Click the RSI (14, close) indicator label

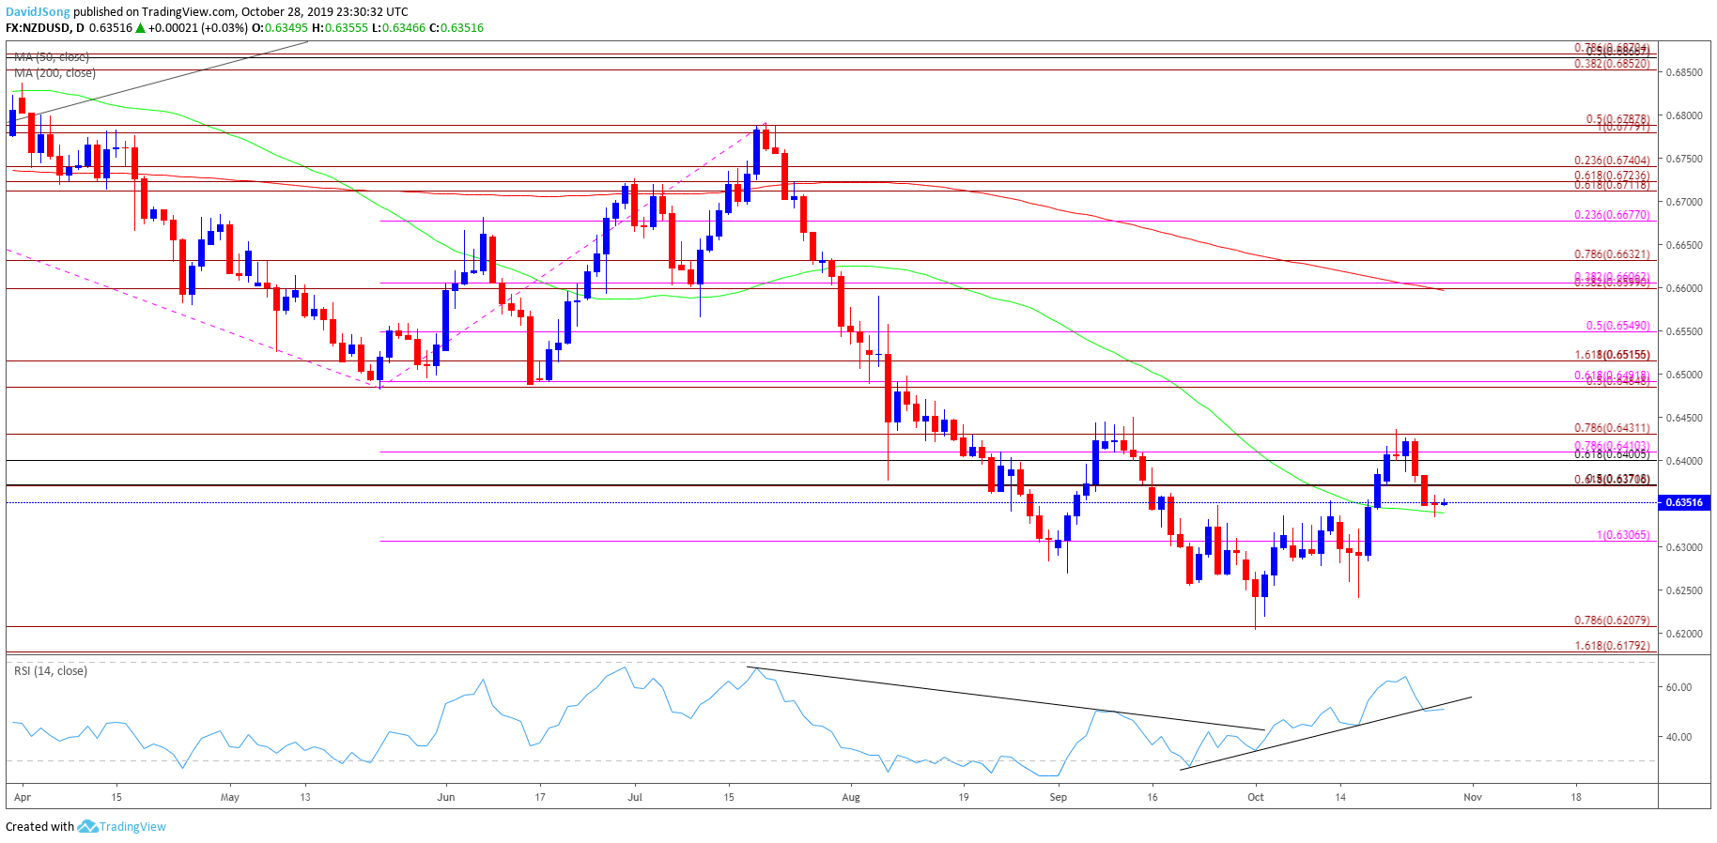click(51, 671)
